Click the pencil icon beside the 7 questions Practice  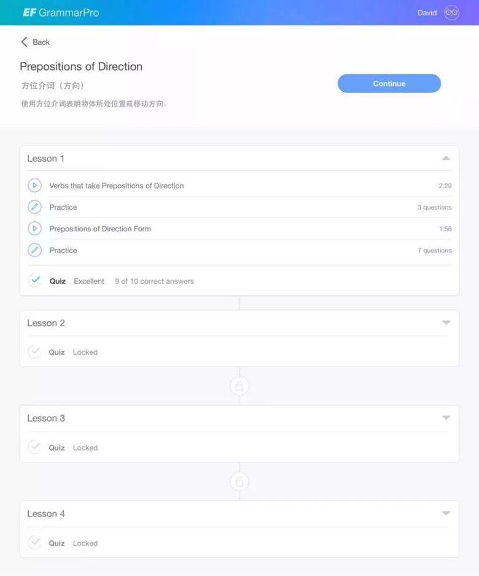tap(34, 250)
